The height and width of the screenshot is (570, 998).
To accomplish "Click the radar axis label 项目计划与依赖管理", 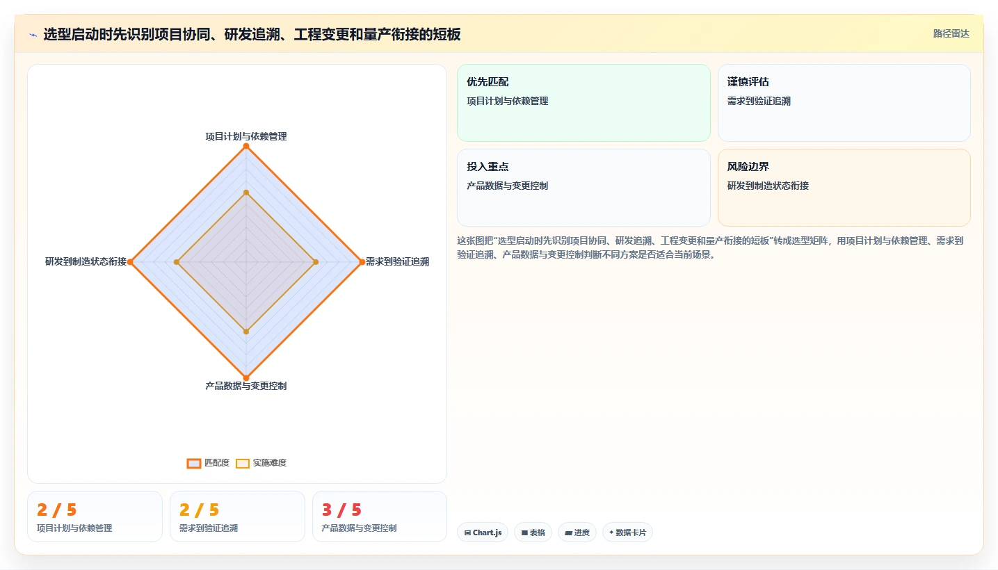I will (x=246, y=136).
